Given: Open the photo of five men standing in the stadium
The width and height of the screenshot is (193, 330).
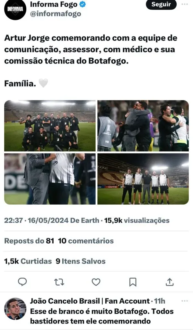Looking at the screenshot, I should pyautogui.click(x=143, y=179).
